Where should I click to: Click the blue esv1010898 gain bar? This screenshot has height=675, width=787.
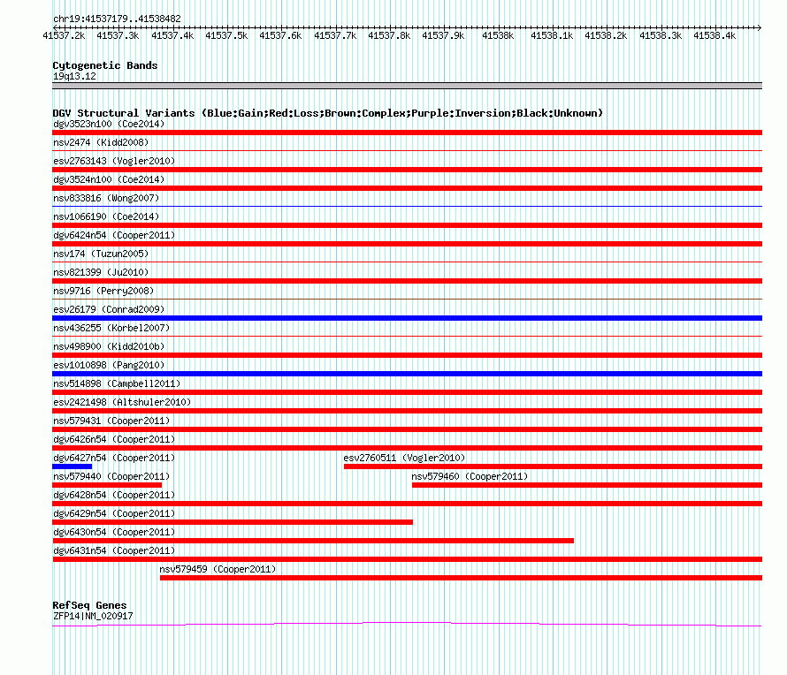[x=407, y=374]
